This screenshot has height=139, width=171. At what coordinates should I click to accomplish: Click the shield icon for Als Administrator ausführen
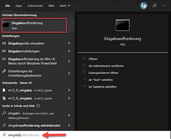pyautogui.click(x=84, y=65)
